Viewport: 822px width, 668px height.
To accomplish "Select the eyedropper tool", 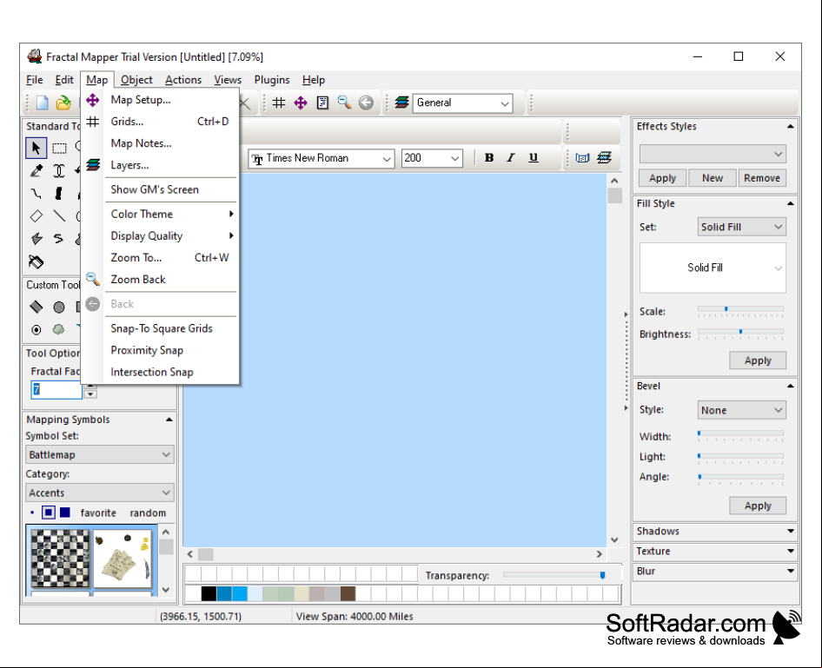I will click(x=36, y=171).
